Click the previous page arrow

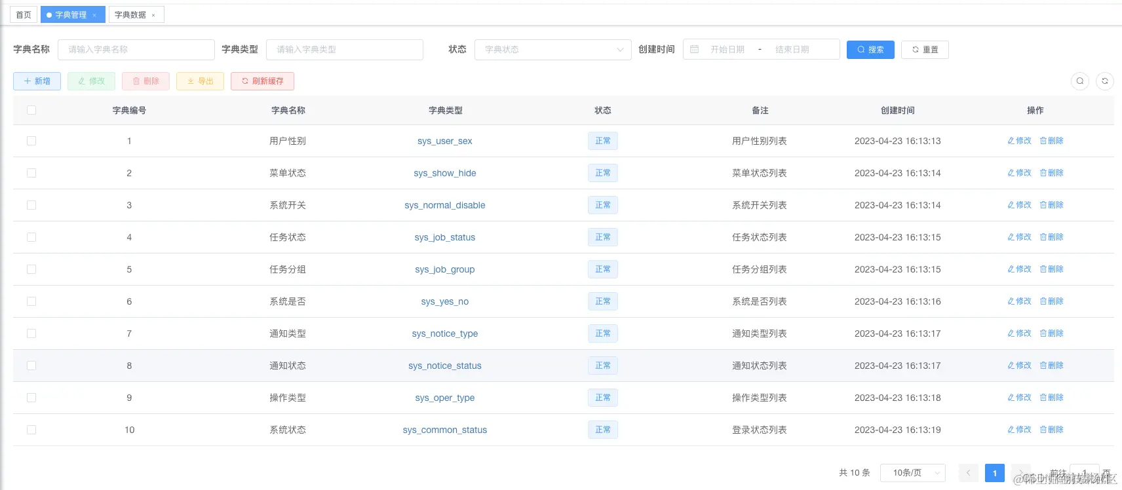[969, 473]
